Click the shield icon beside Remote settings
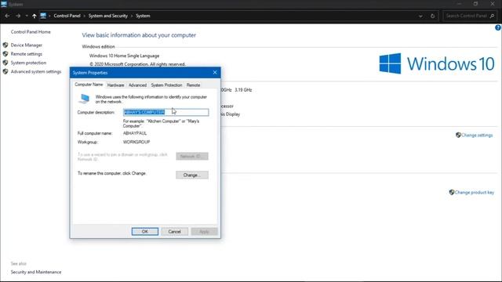The height and width of the screenshot is (282, 502). [5, 54]
